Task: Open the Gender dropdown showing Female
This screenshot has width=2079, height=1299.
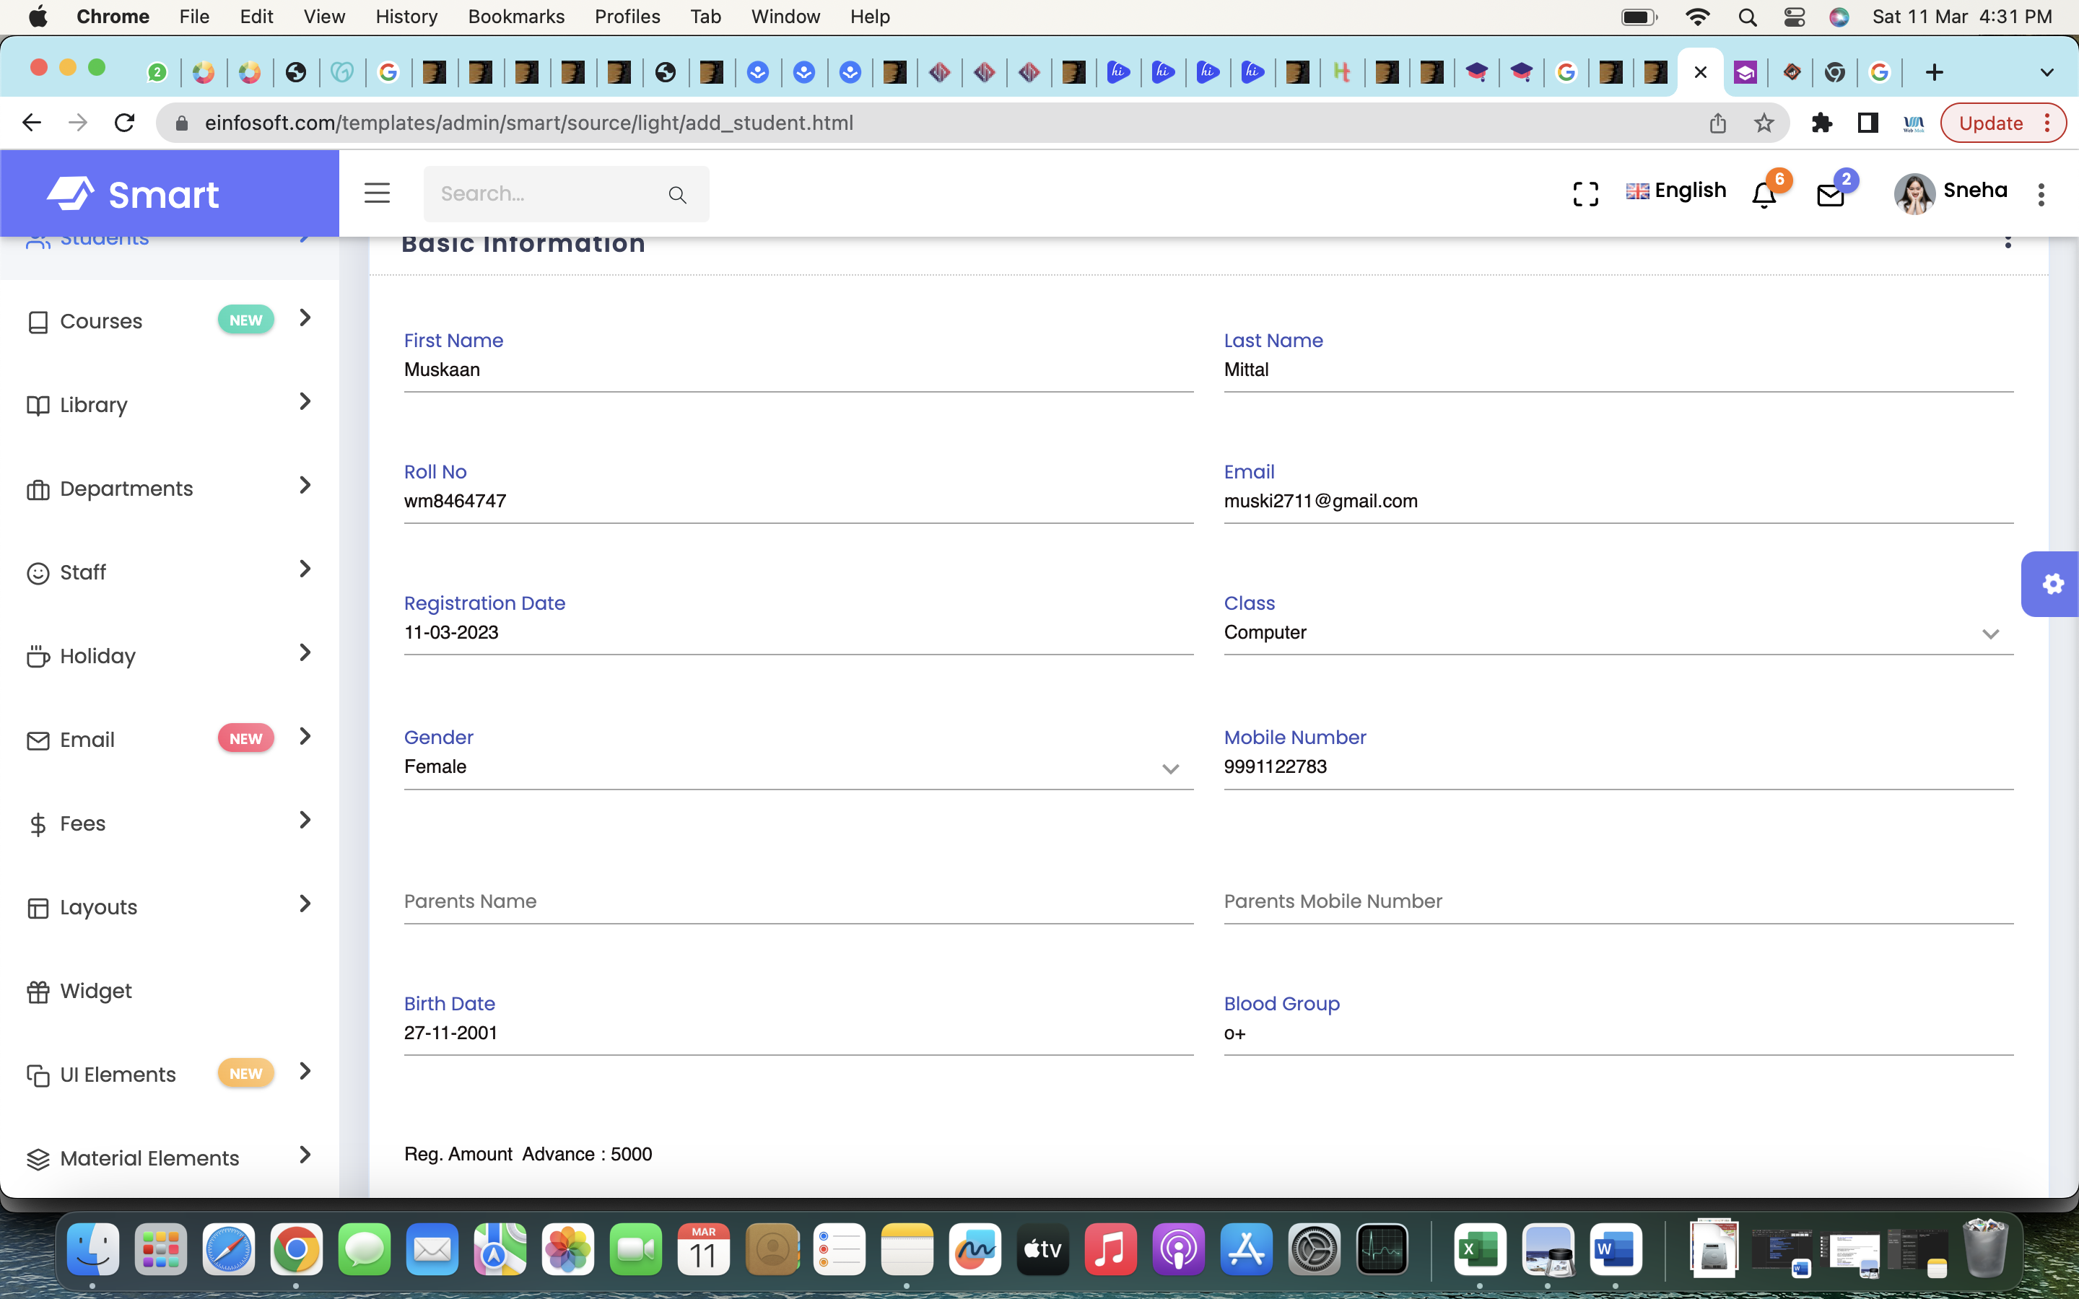Action: 798,767
